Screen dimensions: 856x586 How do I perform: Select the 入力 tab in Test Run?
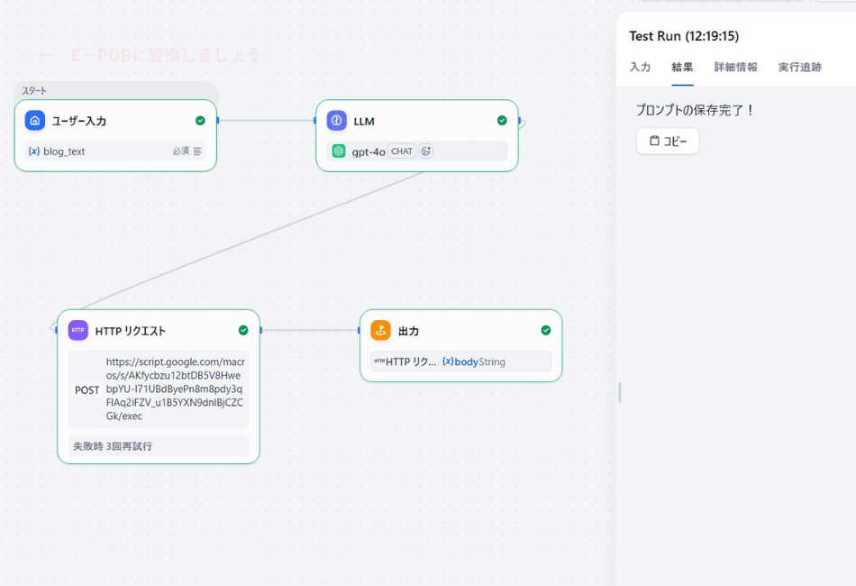pyautogui.click(x=640, y=68)
